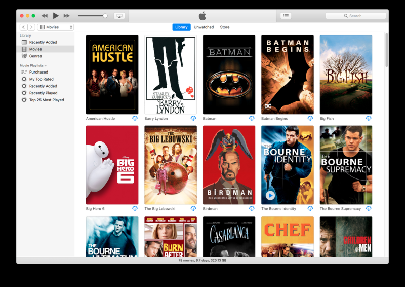Click the cloud icon beside Birdman
The height and width of the screenshot is (287, 405).
(x=252, y=208)
